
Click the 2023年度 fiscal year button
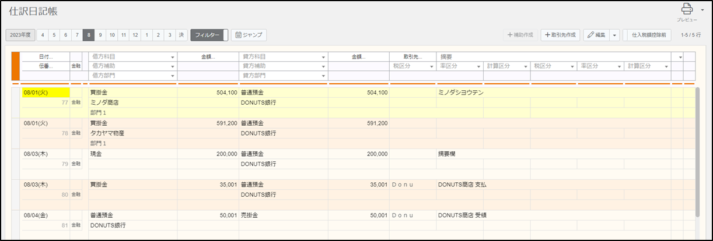click(x=20, y=36)
